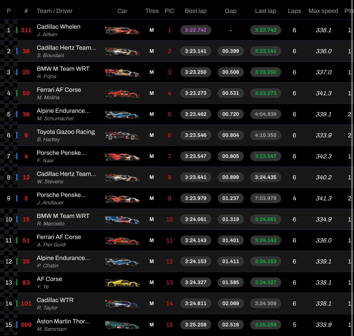
Task: Click the Cadillac Whelen #311 car image
Action: click(x=122, y=30)
